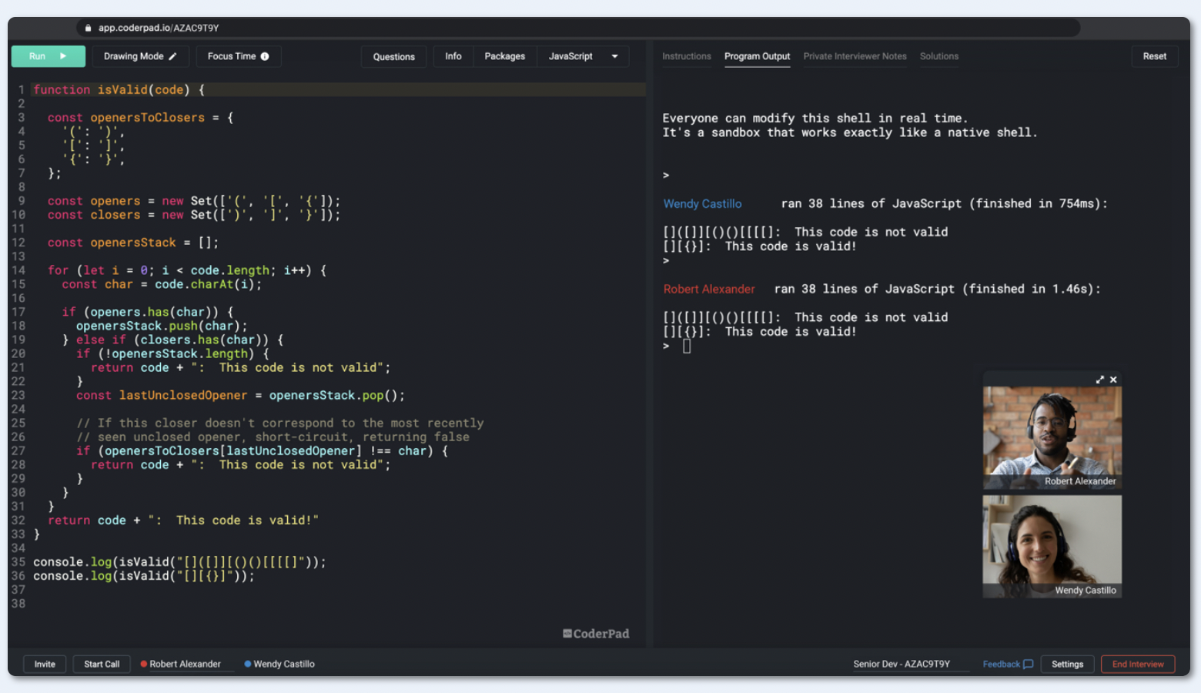
Task: Click the lock icon in the address bar
Action: pos(87,28)
